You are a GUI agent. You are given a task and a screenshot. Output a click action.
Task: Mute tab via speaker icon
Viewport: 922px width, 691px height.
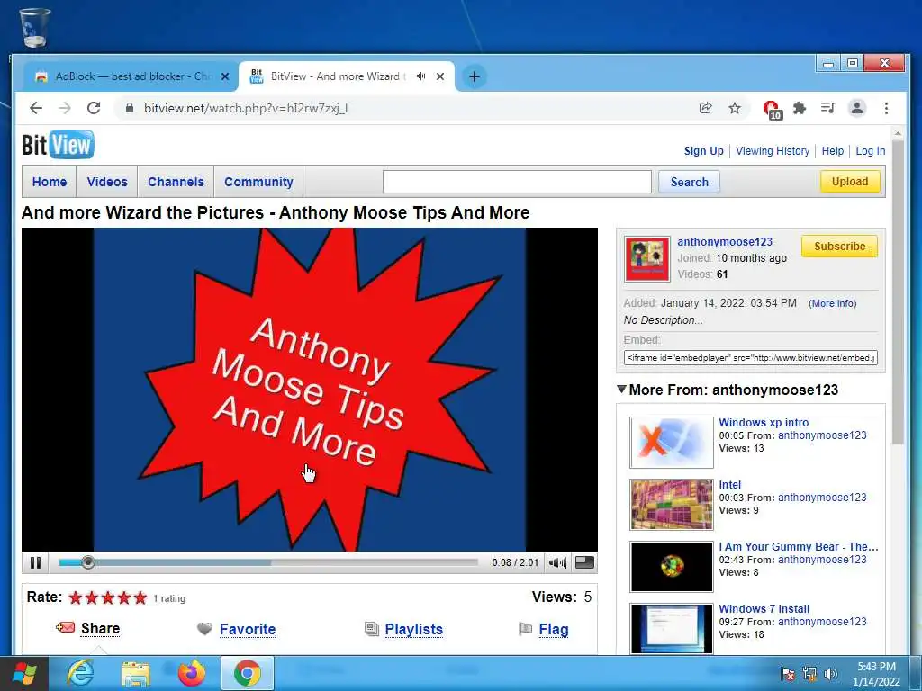click(421, 76)
